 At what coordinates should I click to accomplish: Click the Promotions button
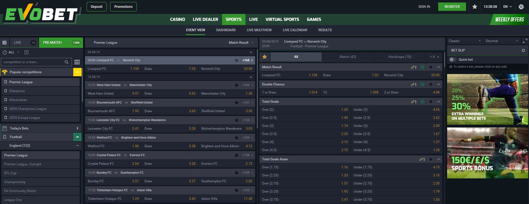pyautogui.click(x=123, y=7)
